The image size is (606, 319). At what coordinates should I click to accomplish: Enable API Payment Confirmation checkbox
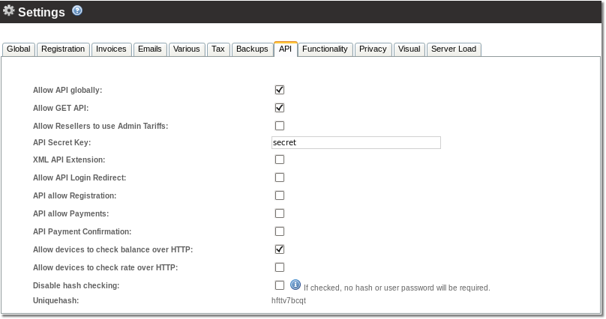tap(280, 231)
